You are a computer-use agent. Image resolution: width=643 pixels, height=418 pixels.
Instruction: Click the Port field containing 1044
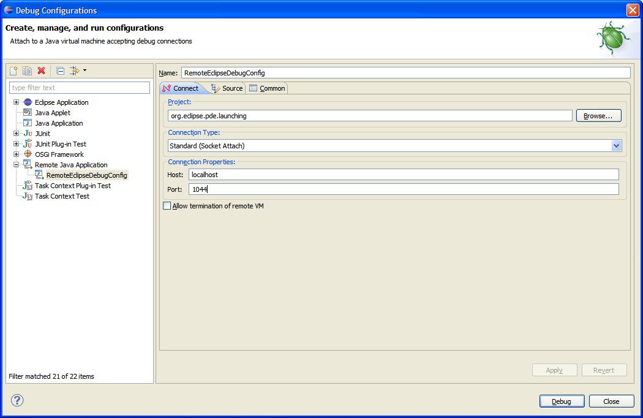pyautogui.click(x=404, y=189)
